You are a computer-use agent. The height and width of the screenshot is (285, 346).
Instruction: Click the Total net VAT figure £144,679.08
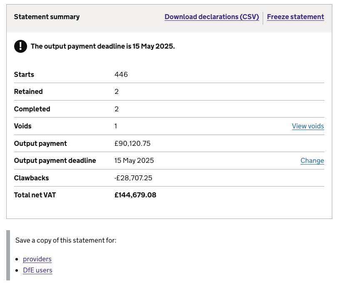pos(135,194)
